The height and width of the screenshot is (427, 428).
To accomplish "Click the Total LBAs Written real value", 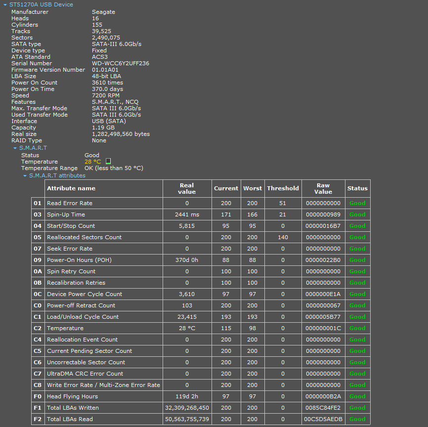I will point(187,408).
